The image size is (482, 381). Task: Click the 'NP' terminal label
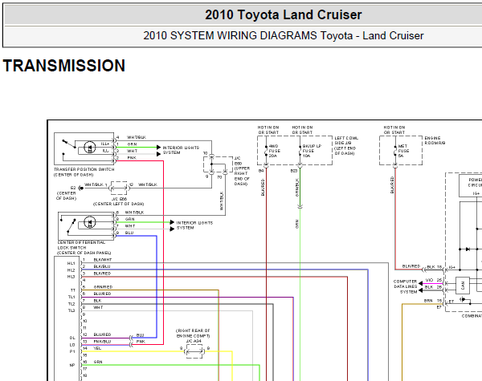click(x=72, y=365)
